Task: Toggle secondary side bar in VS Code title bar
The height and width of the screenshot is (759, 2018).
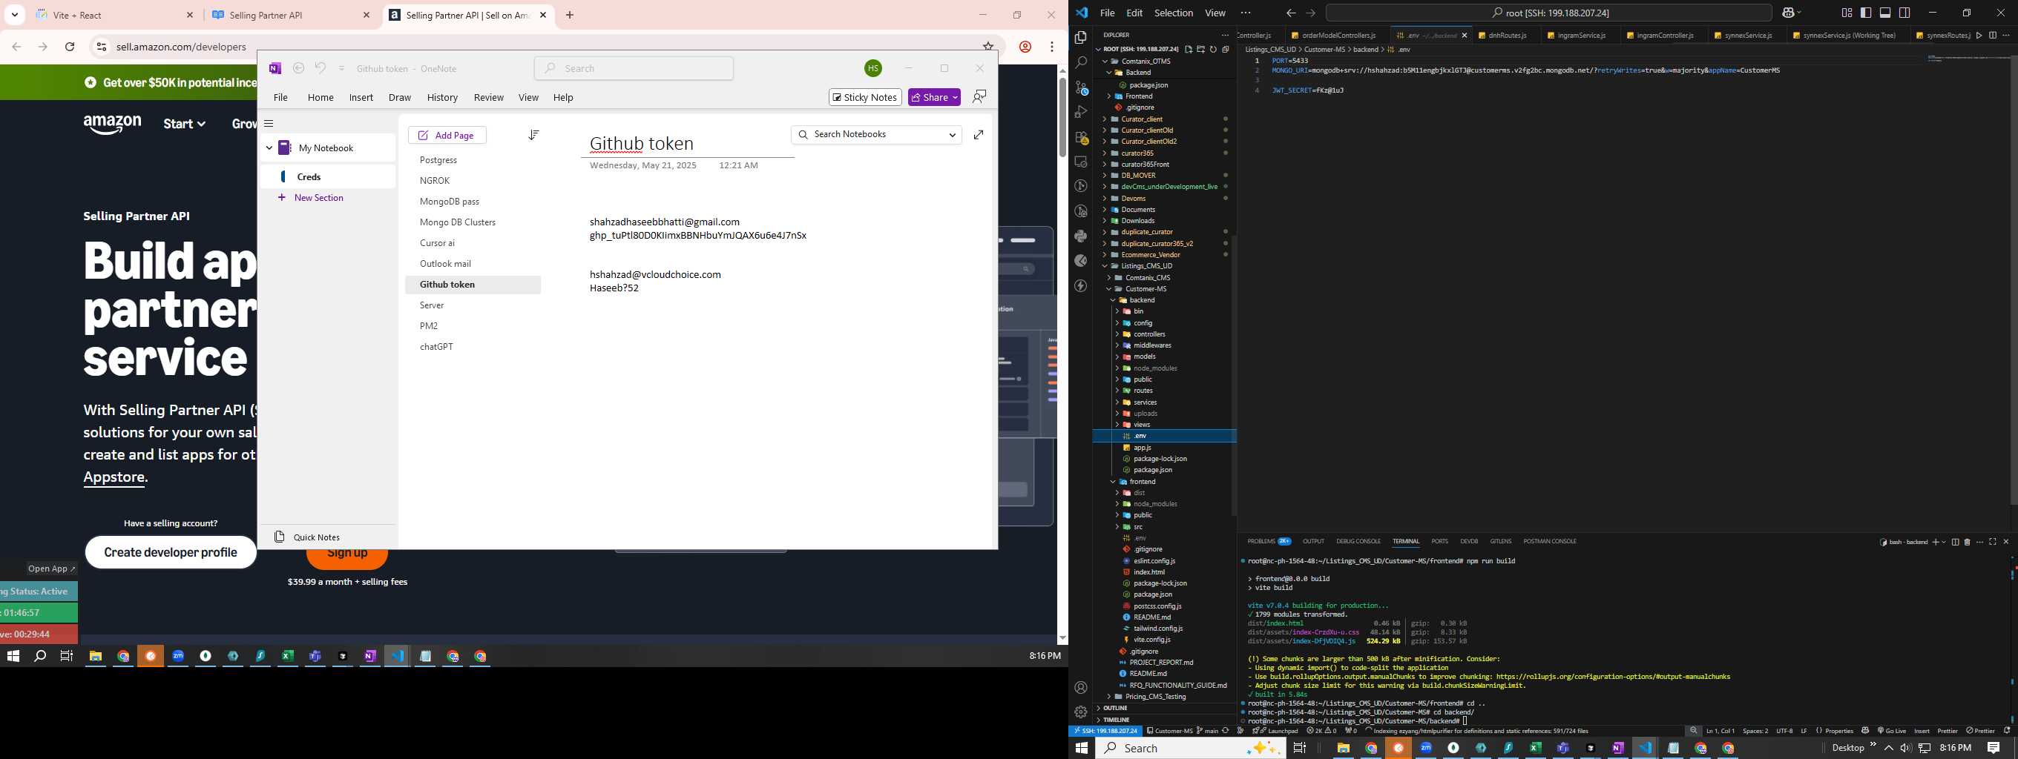Action: 1904,13
